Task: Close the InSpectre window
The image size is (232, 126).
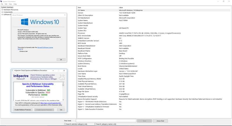Action: pos(64,71)
